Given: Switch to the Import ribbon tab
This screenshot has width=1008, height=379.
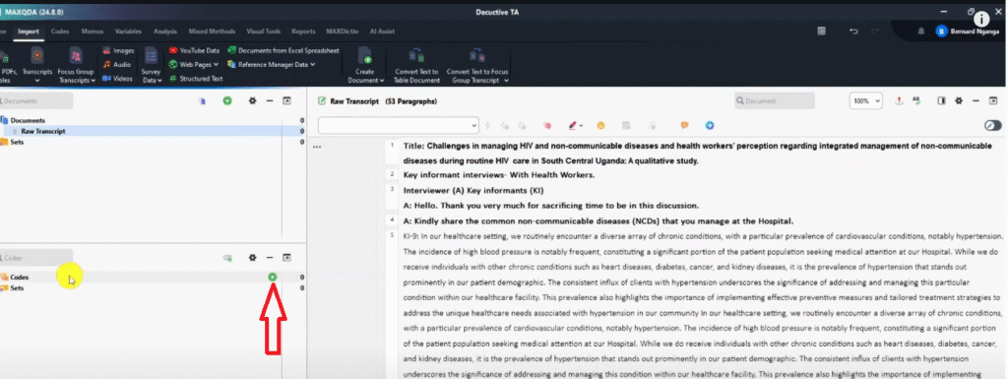Looking at the screenshot, I should point(29,32).
